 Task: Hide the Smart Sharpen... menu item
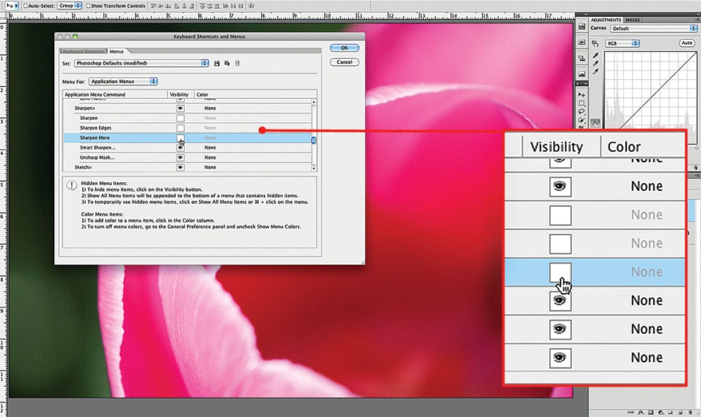click(x=180, y=147)
